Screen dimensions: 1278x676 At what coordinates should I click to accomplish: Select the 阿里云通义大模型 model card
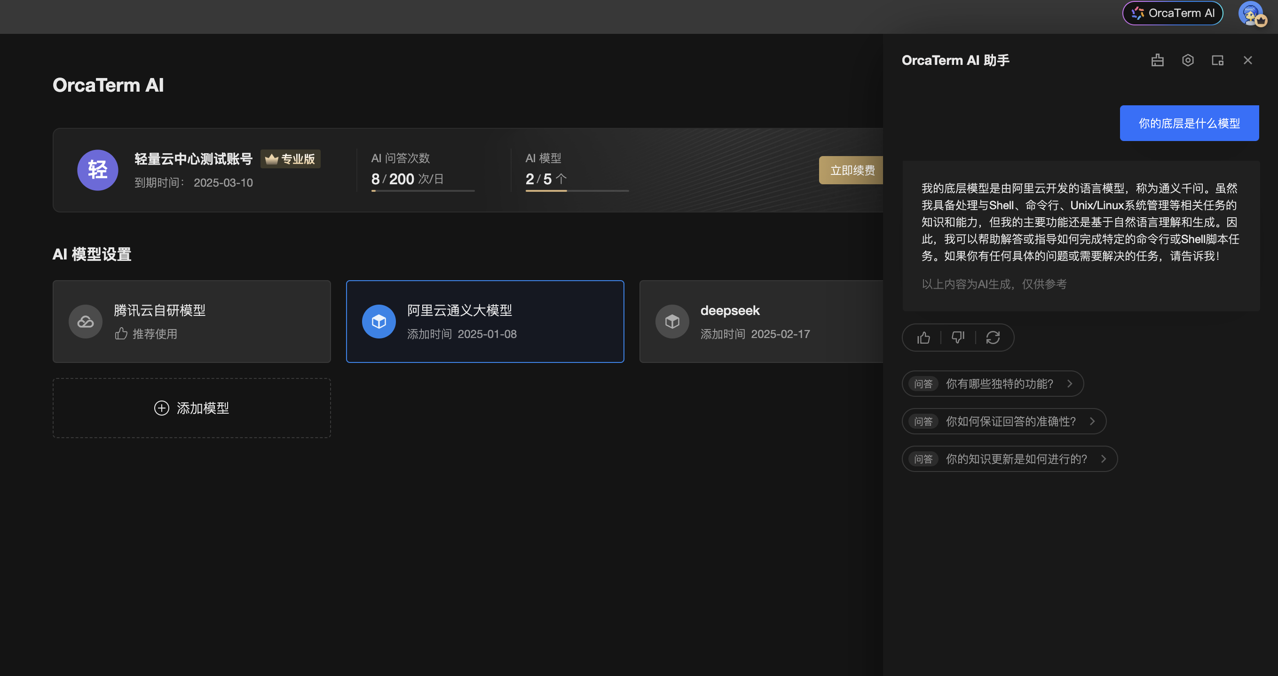[x=485, y=322]
